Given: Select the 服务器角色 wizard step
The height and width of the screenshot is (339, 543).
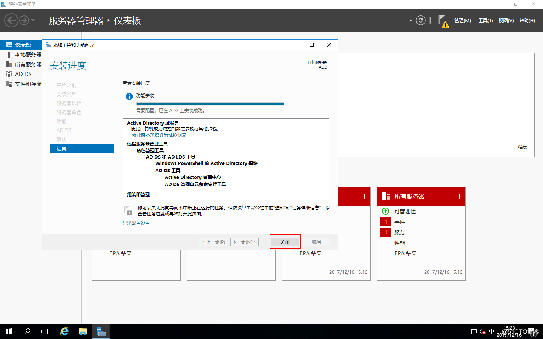Looking at the screenshot, I should pyautogui.click(x=69, y=112).
